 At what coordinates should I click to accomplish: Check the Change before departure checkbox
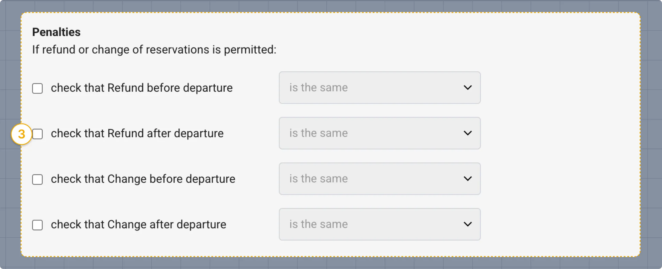pyautogui.click(x=37, y=179)
